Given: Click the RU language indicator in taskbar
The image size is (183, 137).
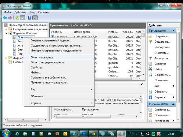Looking at the screenshot, I should click(131, 133).
